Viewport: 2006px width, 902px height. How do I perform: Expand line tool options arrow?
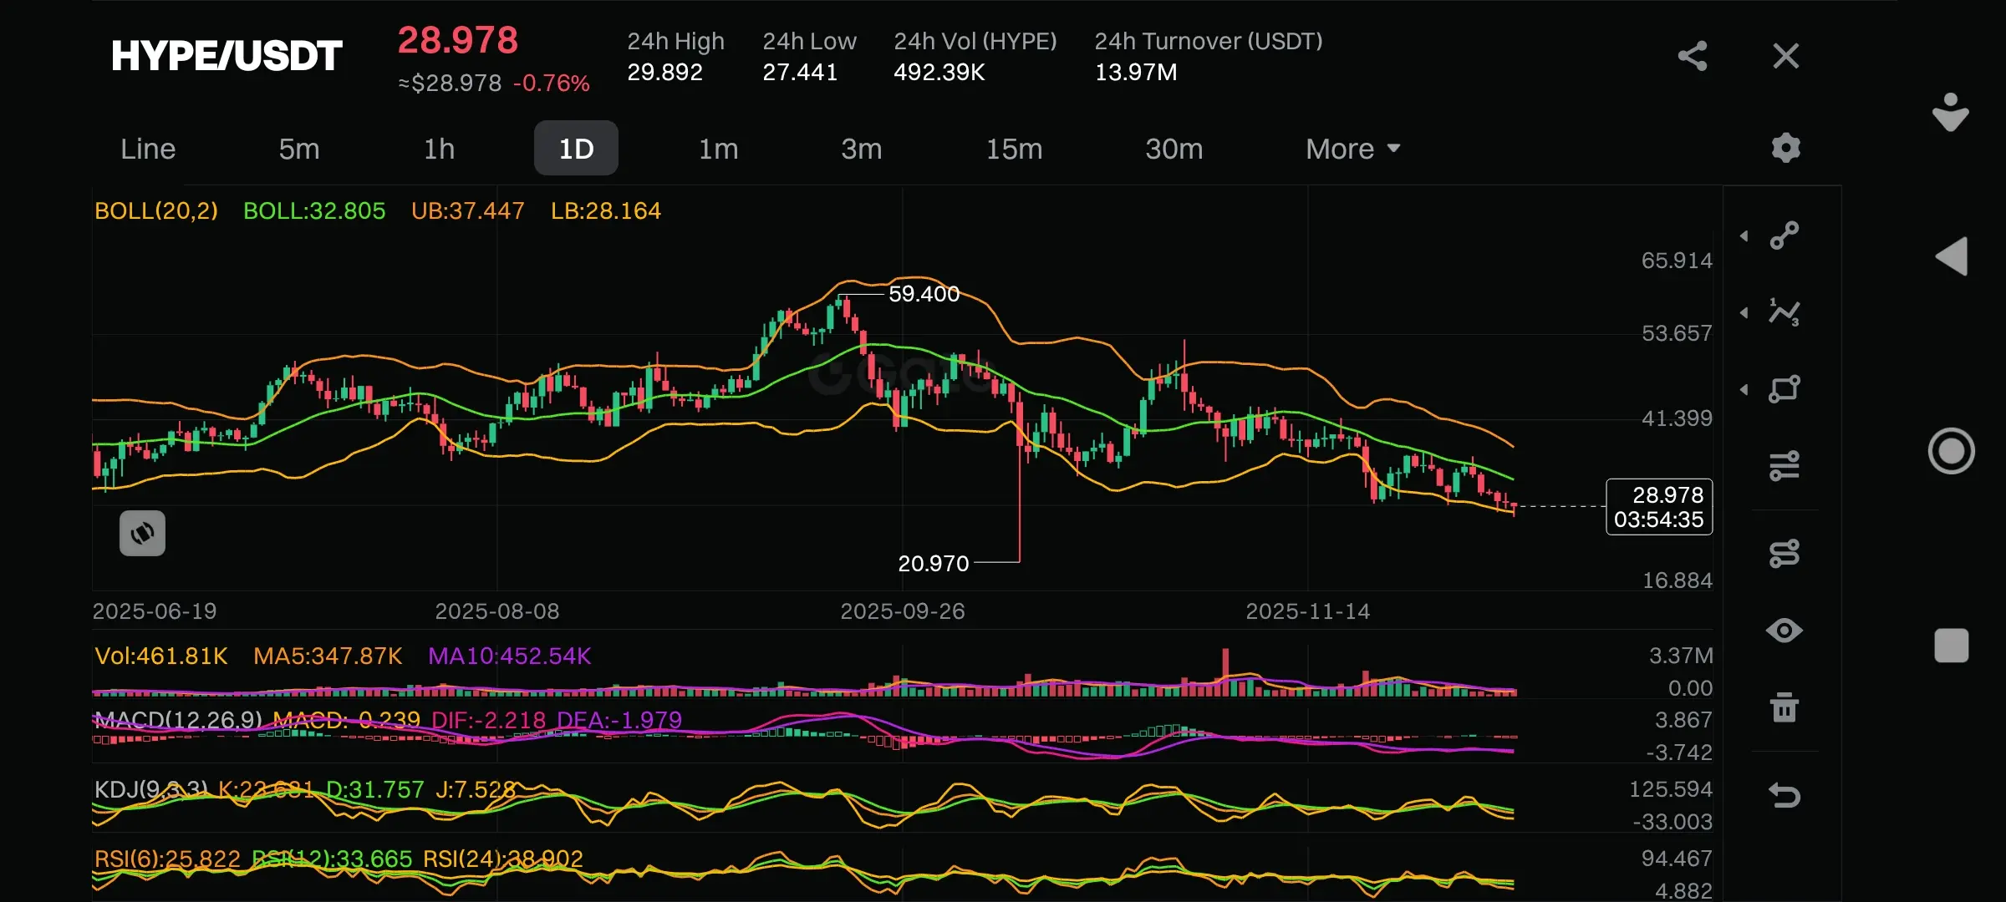[1744, 236]
